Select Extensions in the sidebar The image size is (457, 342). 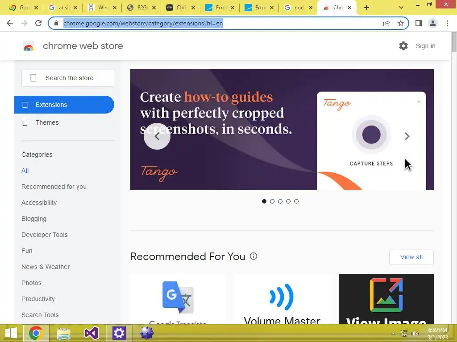(x=64, y=105)
